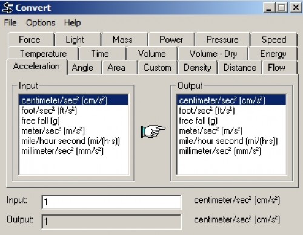The height and width of the screenshot is (235, 303).
Task: Switch to the Temperature tab
Action: pyautogui.click(x=43, y=54)
